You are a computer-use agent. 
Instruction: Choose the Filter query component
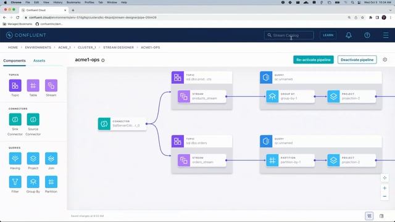pos(15,182)
